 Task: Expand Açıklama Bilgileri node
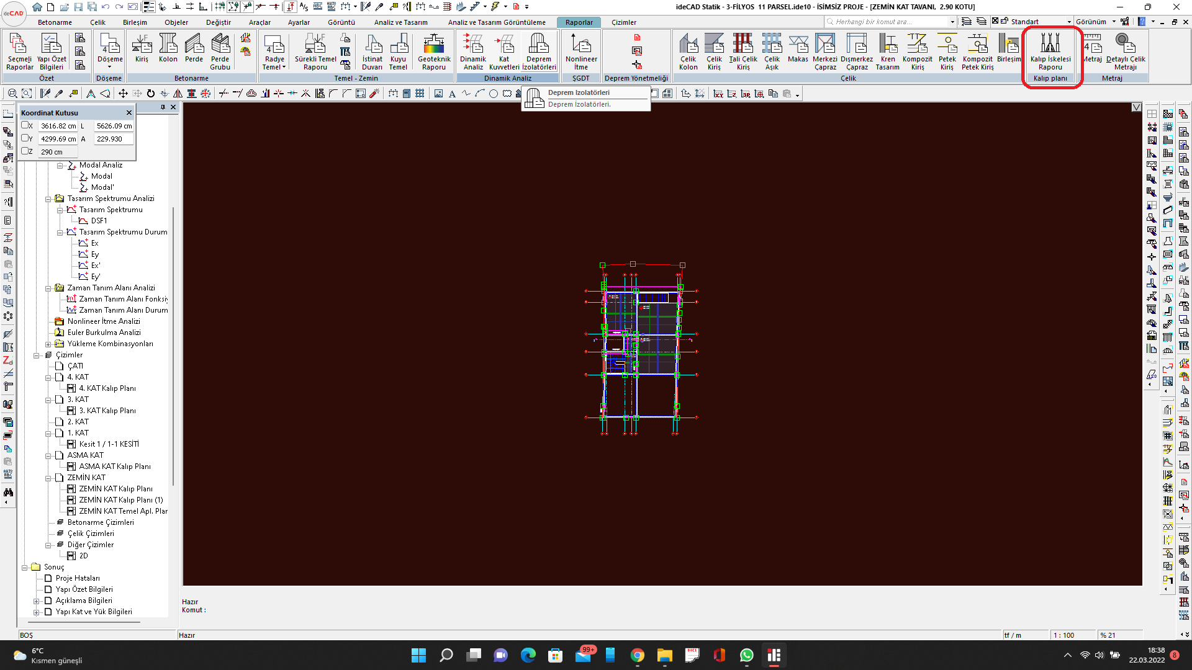click(37, 601)
